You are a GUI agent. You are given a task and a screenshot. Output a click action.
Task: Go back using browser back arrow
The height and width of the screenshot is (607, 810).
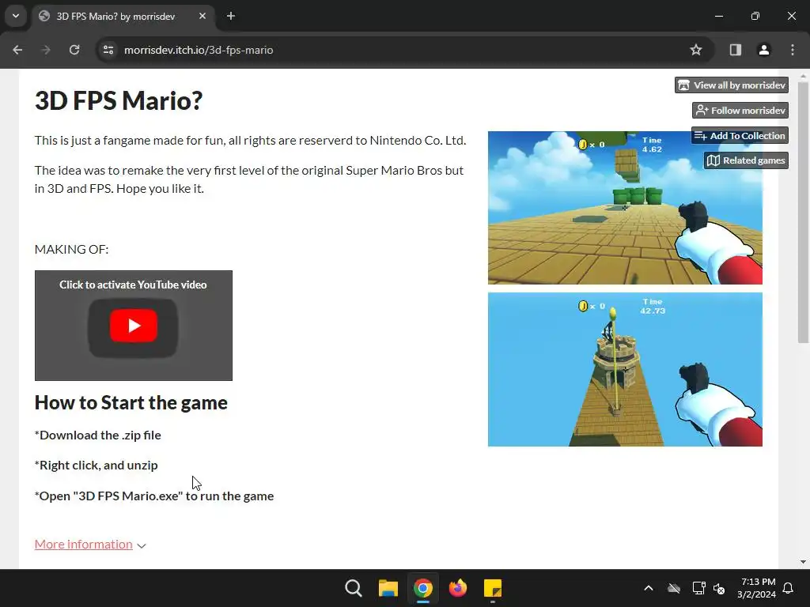pos(17,50)
